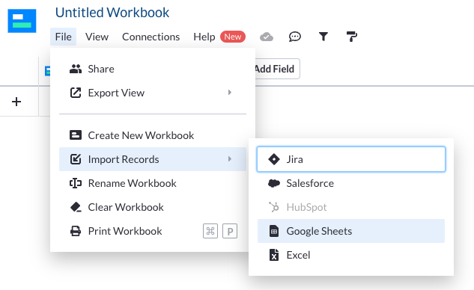
Task: Choose Rename Workbook menu entry
Action: 153,183
